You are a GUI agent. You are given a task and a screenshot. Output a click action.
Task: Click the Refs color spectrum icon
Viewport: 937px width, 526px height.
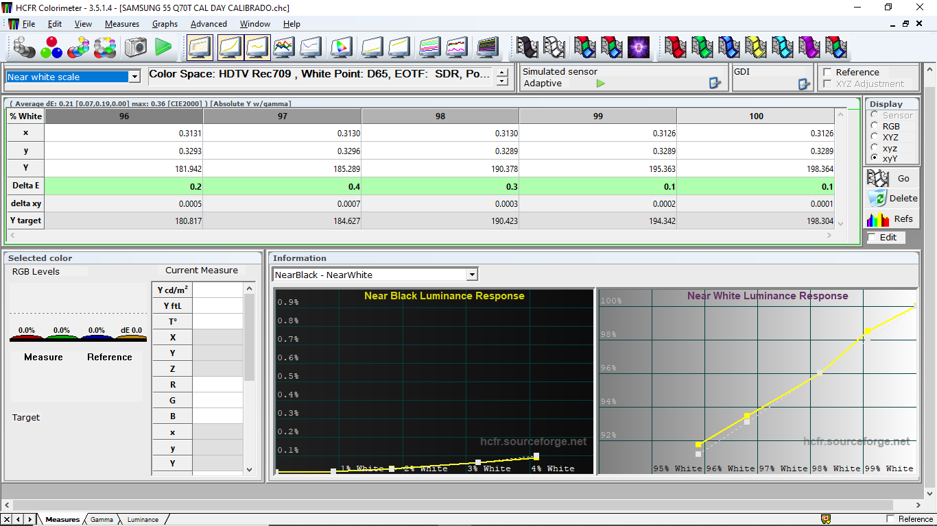click(878, 219)
